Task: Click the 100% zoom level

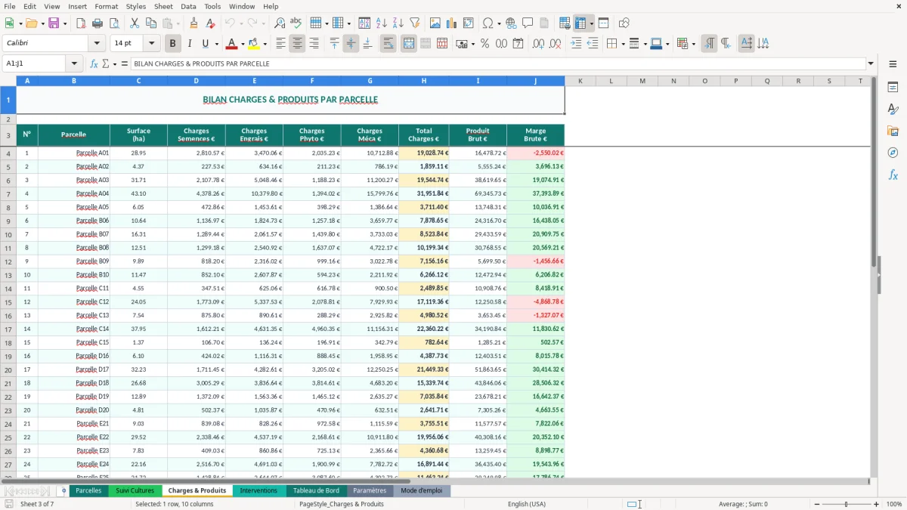Action: (x=894, y=504)
